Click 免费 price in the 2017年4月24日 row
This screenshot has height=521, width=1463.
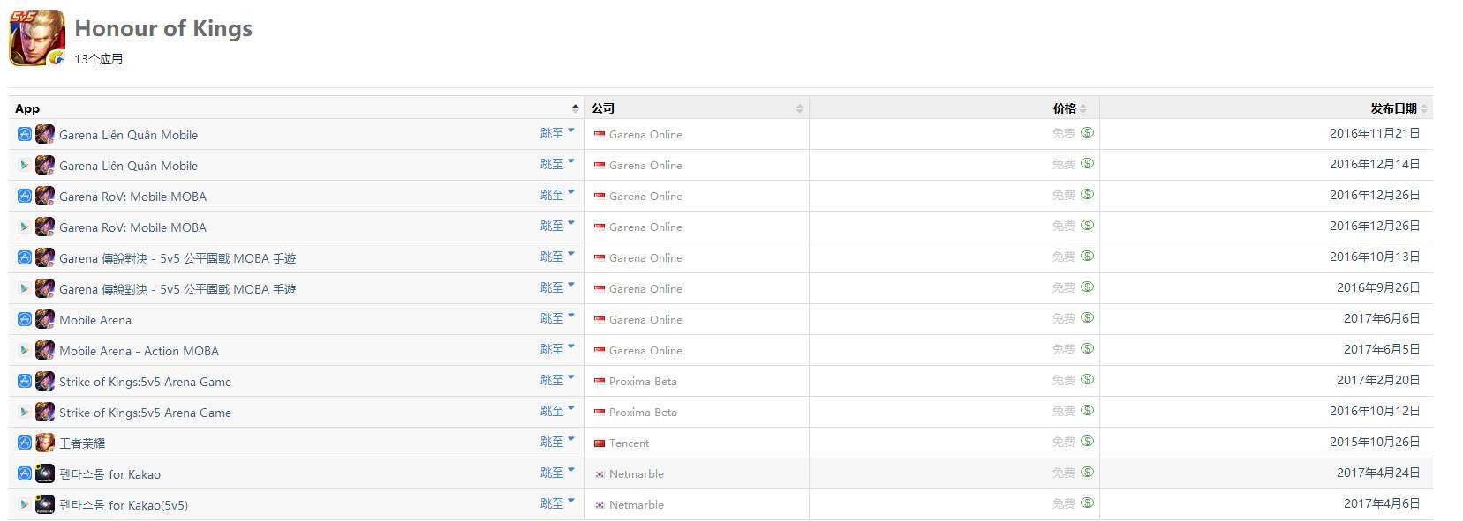[x=1063, y=473]
